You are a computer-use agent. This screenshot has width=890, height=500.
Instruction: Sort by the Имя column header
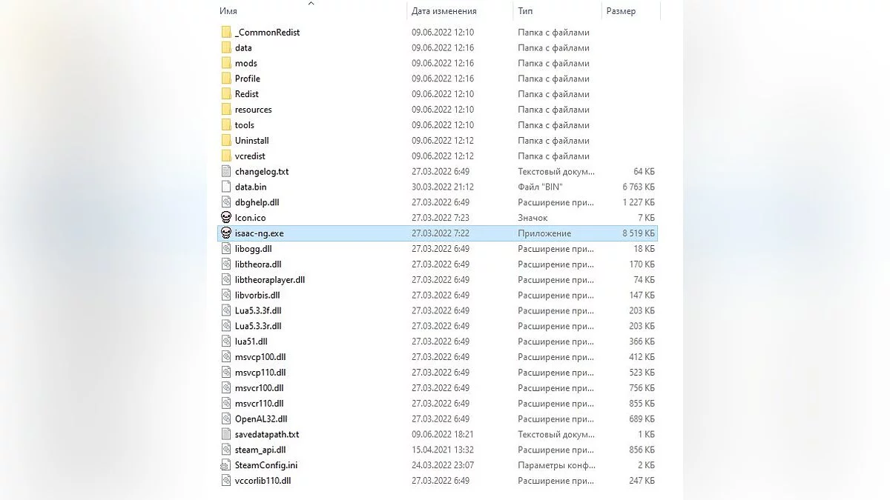pos(228,11)
